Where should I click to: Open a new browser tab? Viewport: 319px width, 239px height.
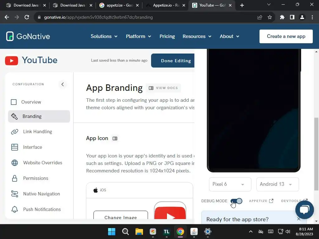[x=242, y=5]
